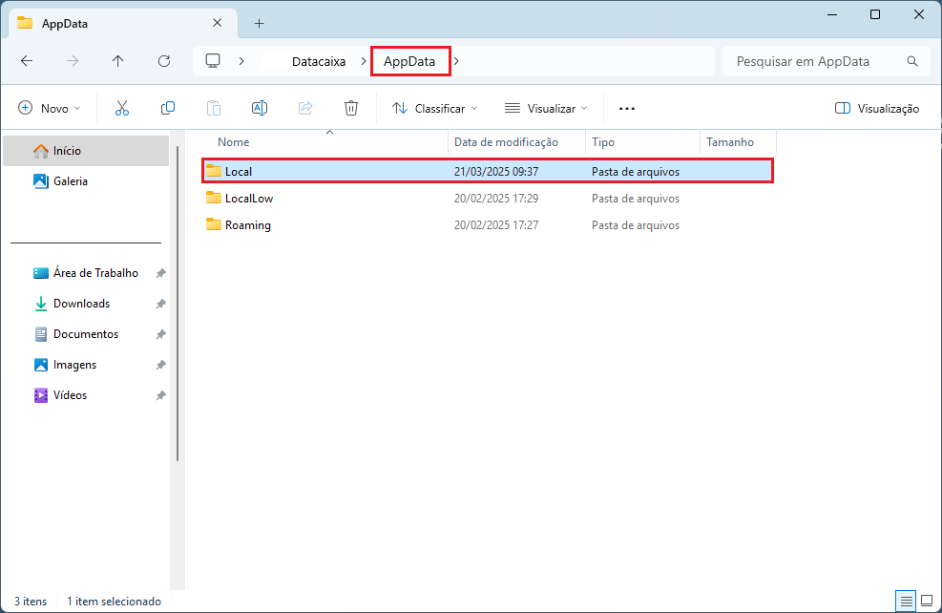The width and height of the screenshot is (942, 613).
Task: Click the Delete trash can icon
Action: point(351,109)
